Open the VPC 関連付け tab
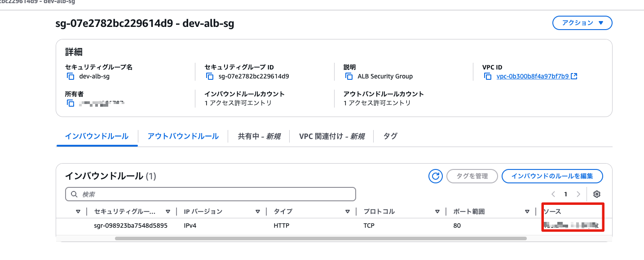644x260 pixels. coord(331,136)
